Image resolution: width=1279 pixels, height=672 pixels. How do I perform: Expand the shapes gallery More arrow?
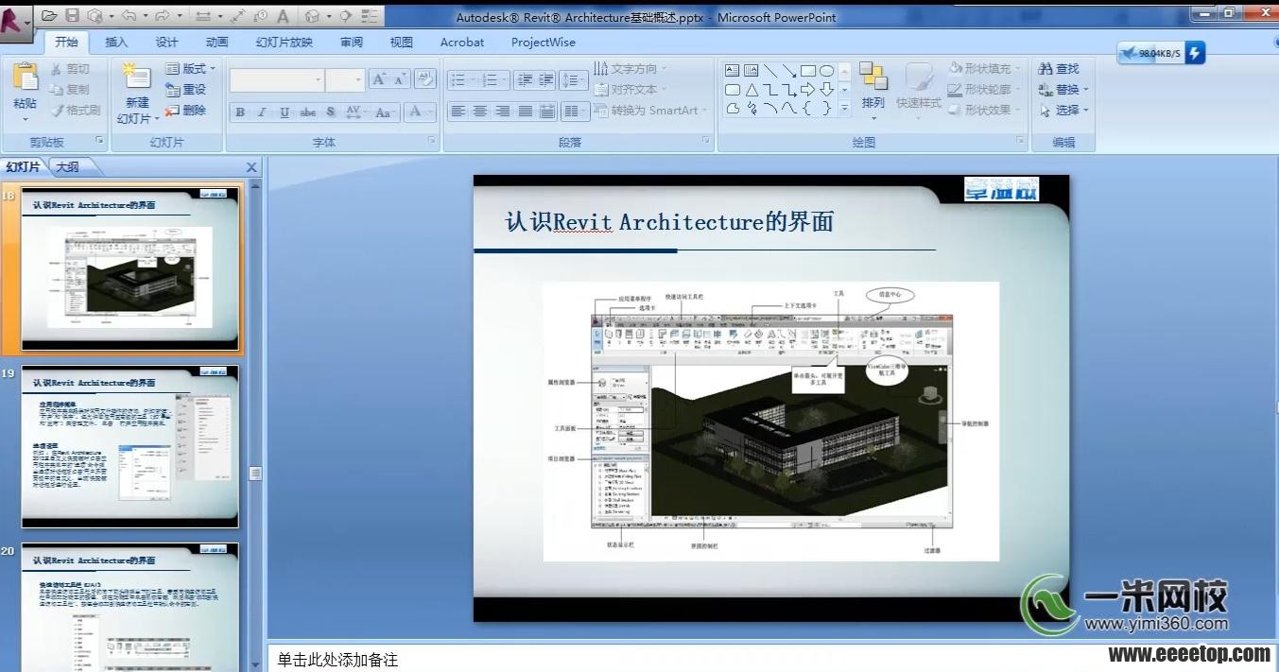(845, 110)
